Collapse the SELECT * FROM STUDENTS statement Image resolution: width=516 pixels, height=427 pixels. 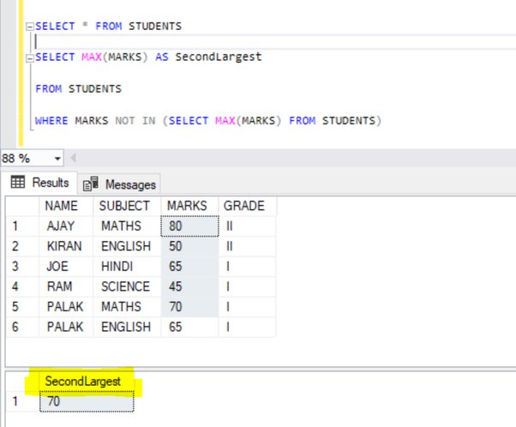pyautogui.click(x=30, y=27)
